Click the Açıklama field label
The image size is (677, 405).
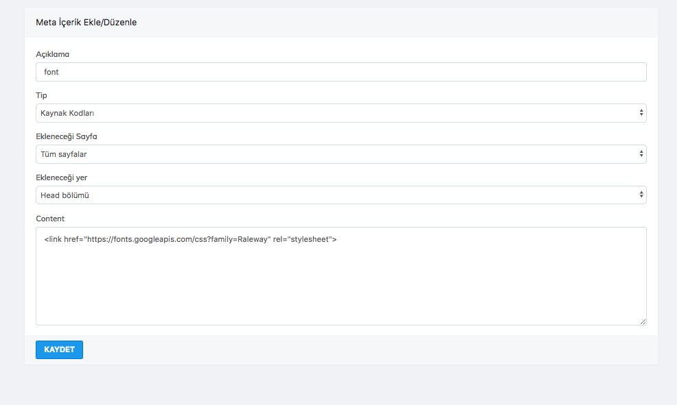tap(53, 54)
